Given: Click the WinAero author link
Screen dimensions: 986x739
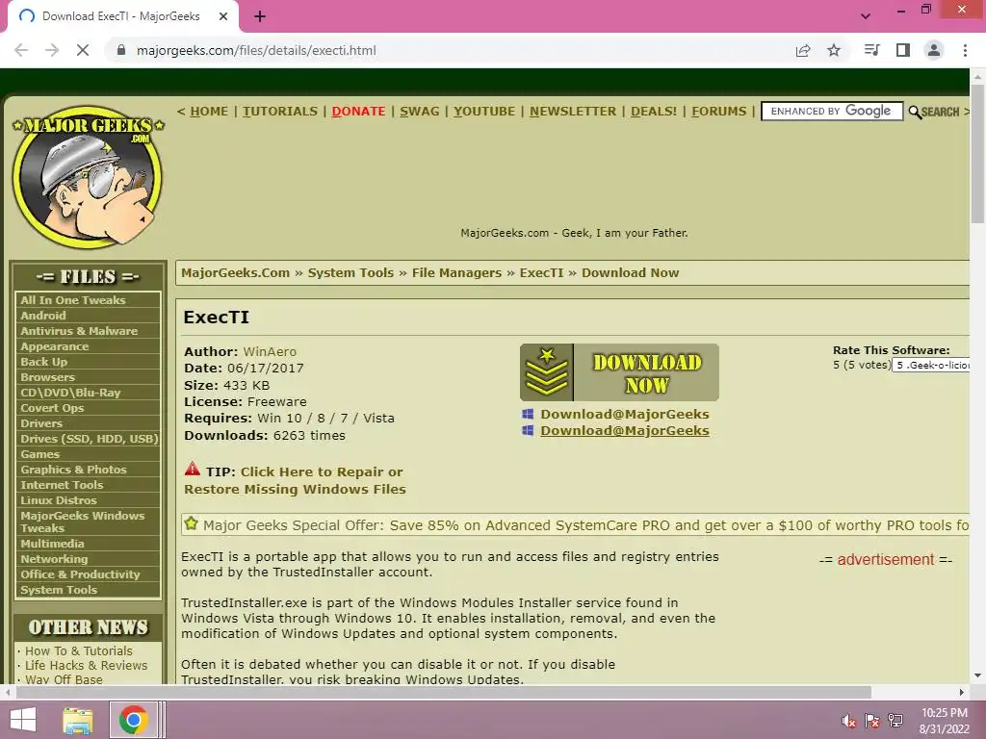Looking at the screenshot, I should click(x=270, y=352).
